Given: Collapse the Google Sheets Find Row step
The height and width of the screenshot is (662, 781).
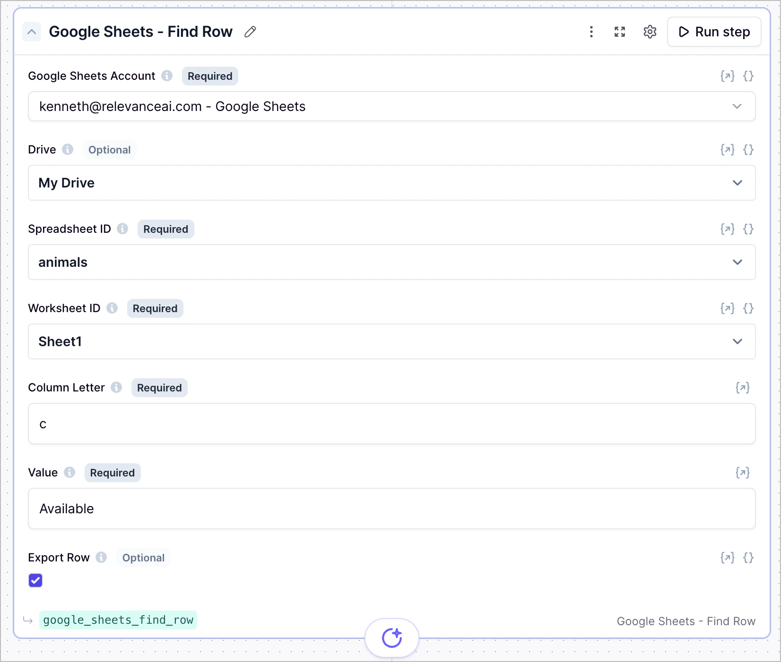Looking at the screenshot, I should (32, 32).
